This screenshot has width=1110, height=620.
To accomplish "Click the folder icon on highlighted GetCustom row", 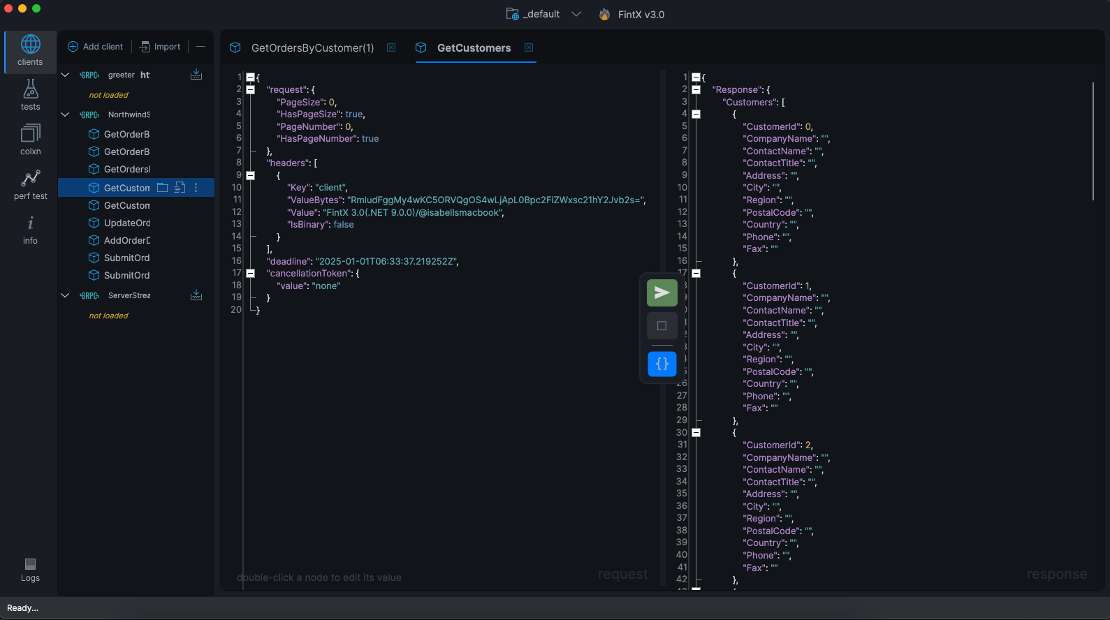I will [x=163, y=187].
